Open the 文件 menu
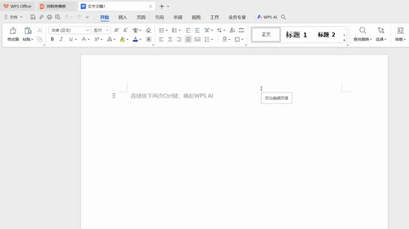409x229 pixels. (13, 17)
